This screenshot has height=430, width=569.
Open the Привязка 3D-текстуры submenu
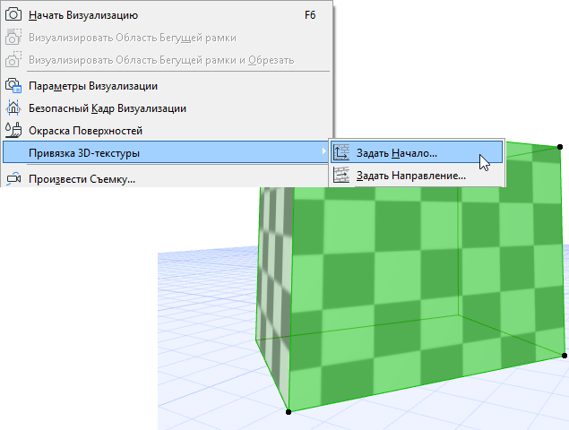[x=166, y=153]
